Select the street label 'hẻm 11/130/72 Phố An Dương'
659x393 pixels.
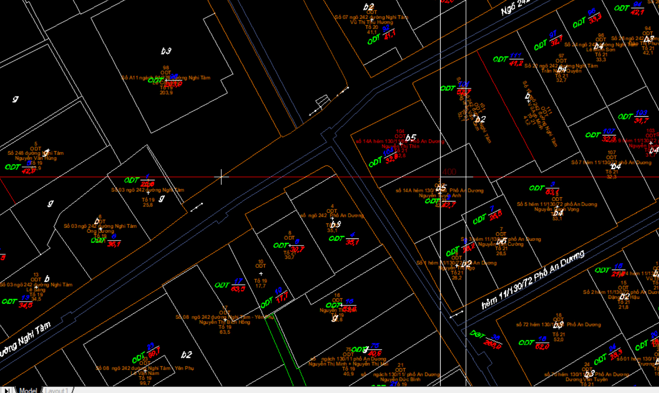point(533,280)
